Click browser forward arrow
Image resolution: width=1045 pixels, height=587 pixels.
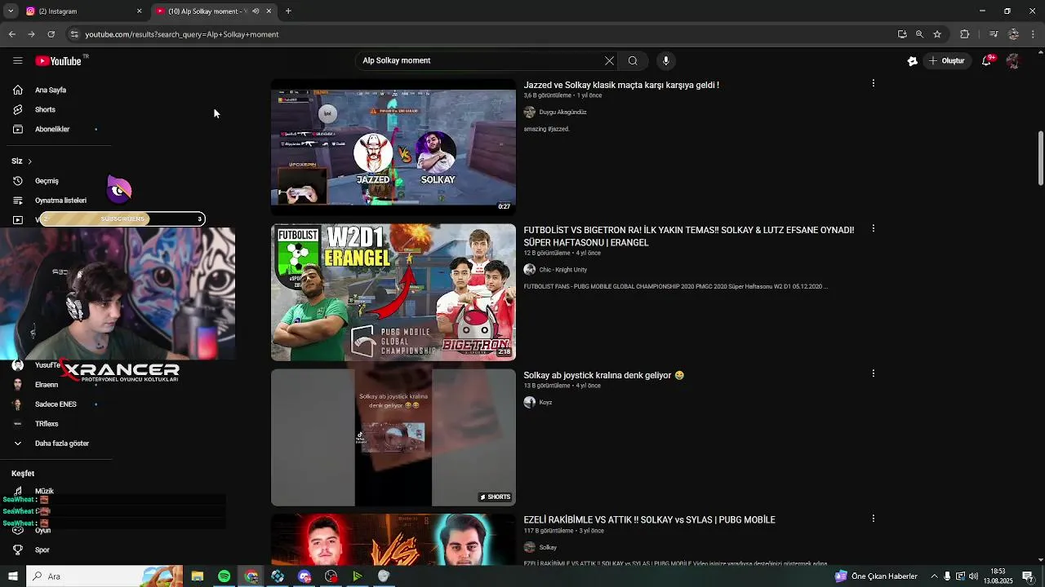click(31, 34)
